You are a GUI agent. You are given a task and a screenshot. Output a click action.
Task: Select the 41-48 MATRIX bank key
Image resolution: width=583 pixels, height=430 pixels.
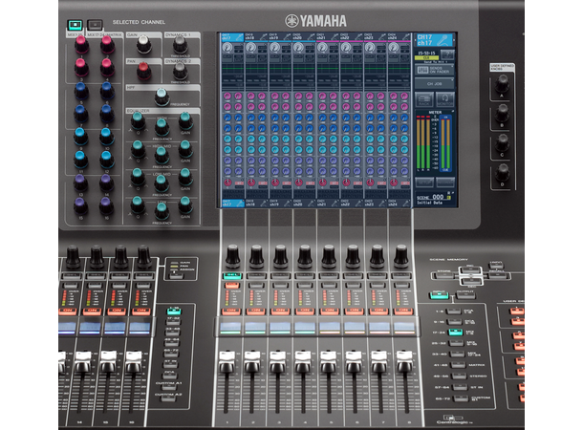click(x=458, y=365)
